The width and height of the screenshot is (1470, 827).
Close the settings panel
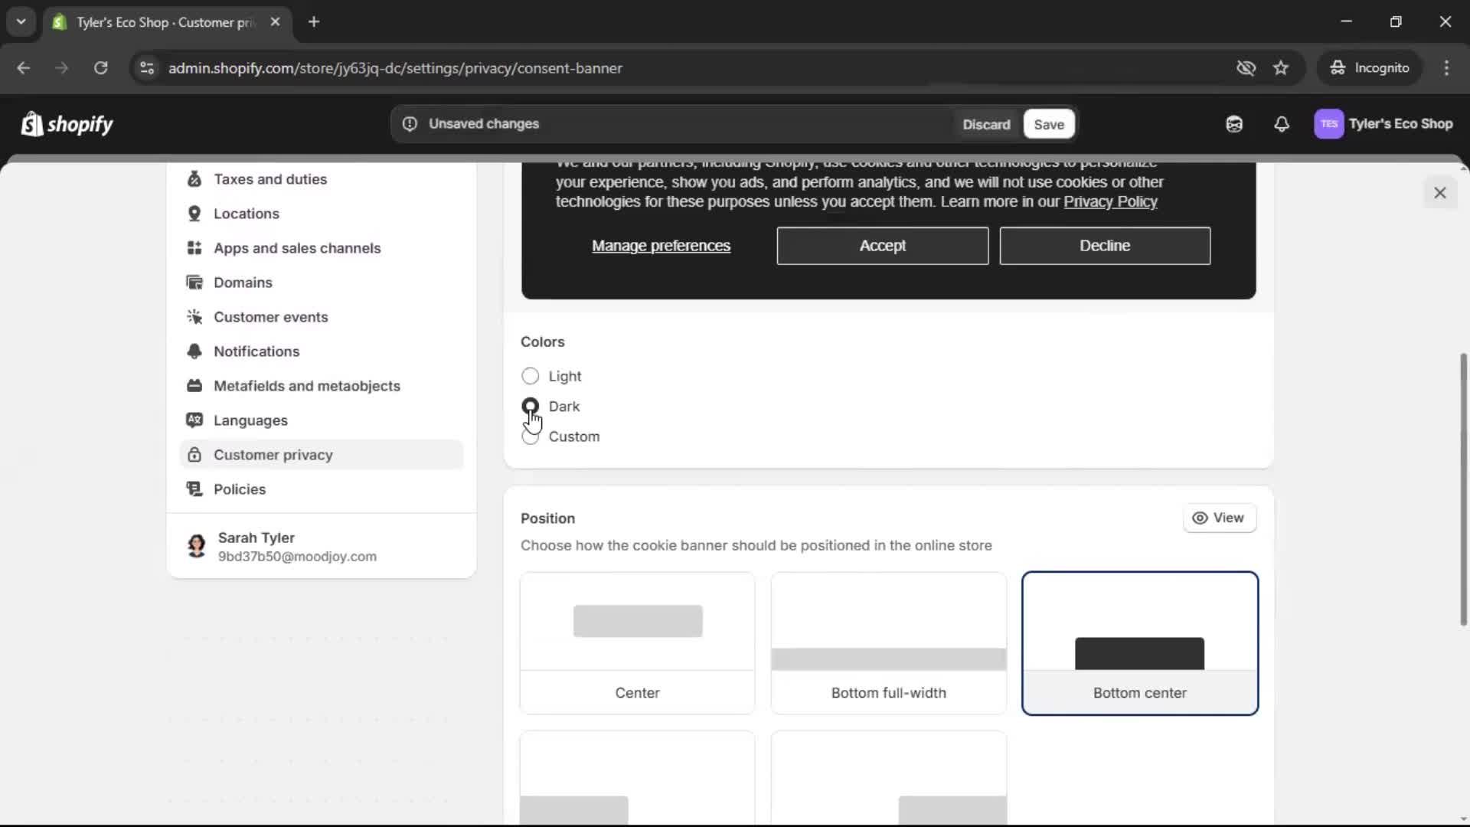click(1440, 193)
